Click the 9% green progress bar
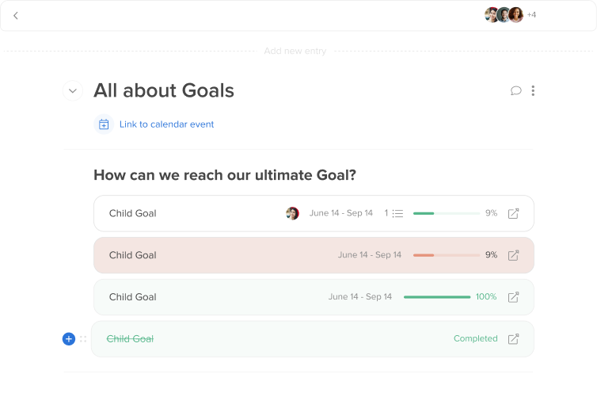Image resolution: width=597 pixels, height=393 pixels. pos(447,213)
